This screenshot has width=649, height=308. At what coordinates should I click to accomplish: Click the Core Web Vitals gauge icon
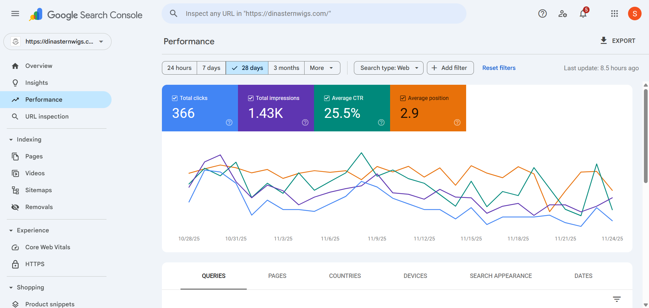15,247
